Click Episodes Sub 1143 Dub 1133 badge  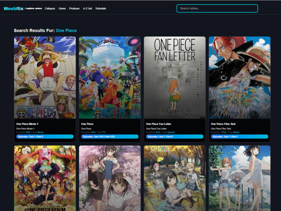pos(110,136)
